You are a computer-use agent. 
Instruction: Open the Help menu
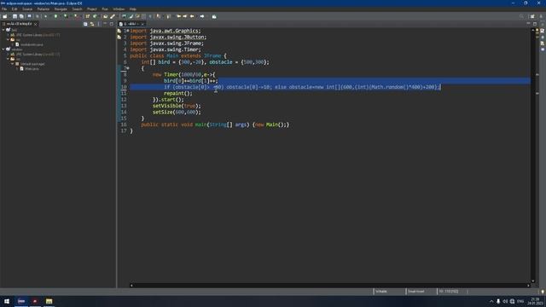point(133,9)
